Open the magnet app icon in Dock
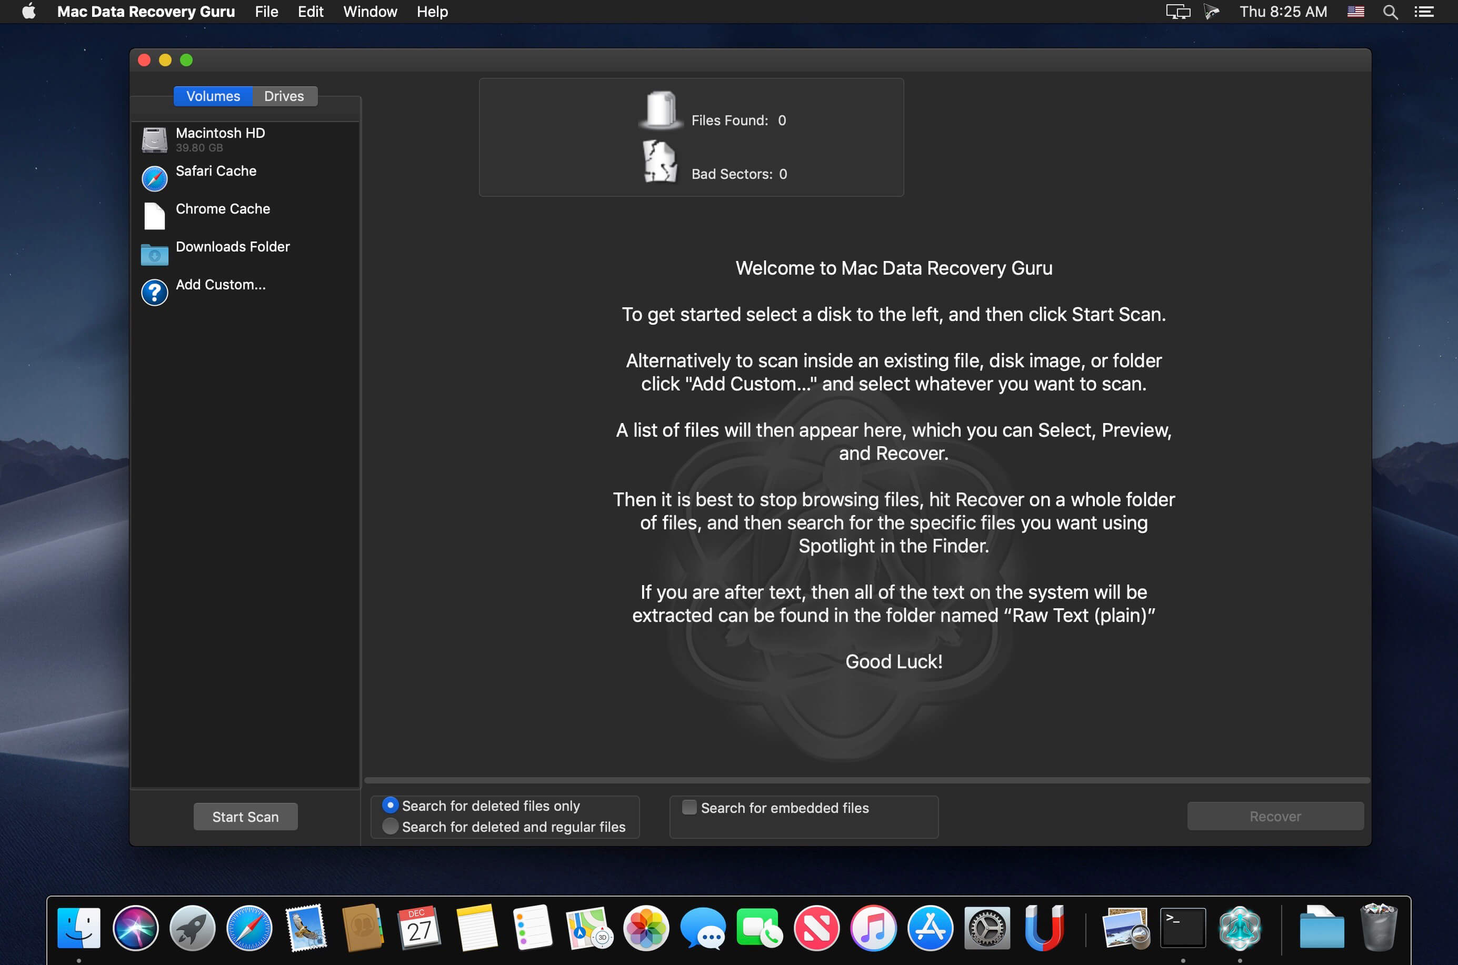This screenshot has width=1458, height=965. [1044, 928]
